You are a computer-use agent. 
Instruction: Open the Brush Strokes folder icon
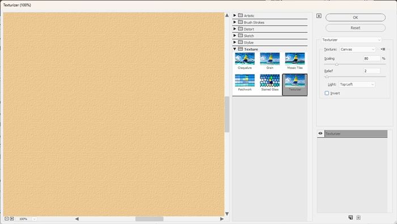(x=240, y=22)
